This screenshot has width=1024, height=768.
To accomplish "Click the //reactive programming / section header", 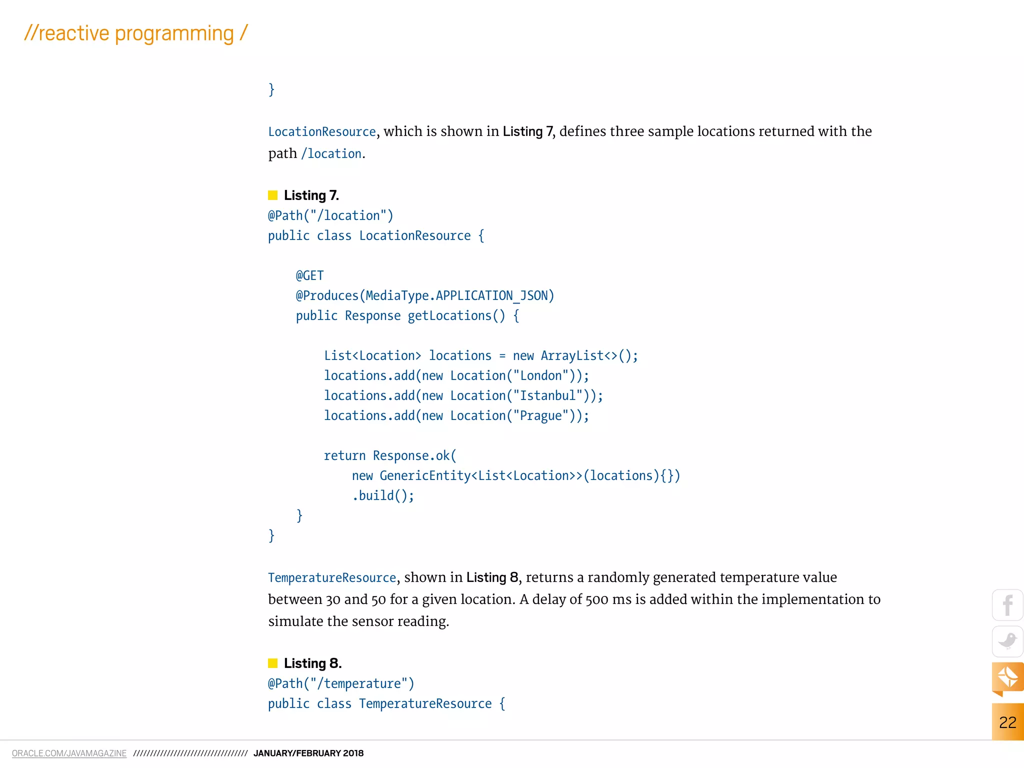I will pos(136,33).
